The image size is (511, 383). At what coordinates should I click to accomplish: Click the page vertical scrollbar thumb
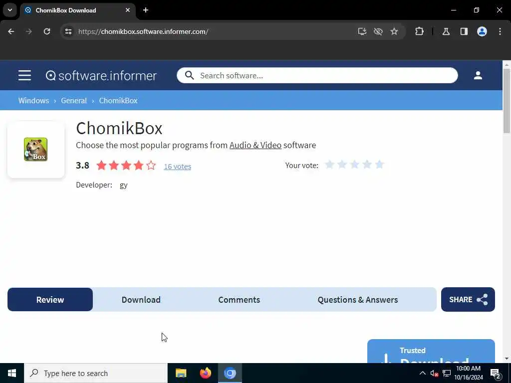[507, 100]
